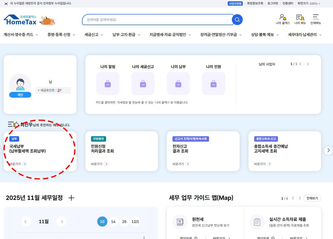Click the 원천세 guide title
This screenshot has width=333, height=239.
(198, 219)
